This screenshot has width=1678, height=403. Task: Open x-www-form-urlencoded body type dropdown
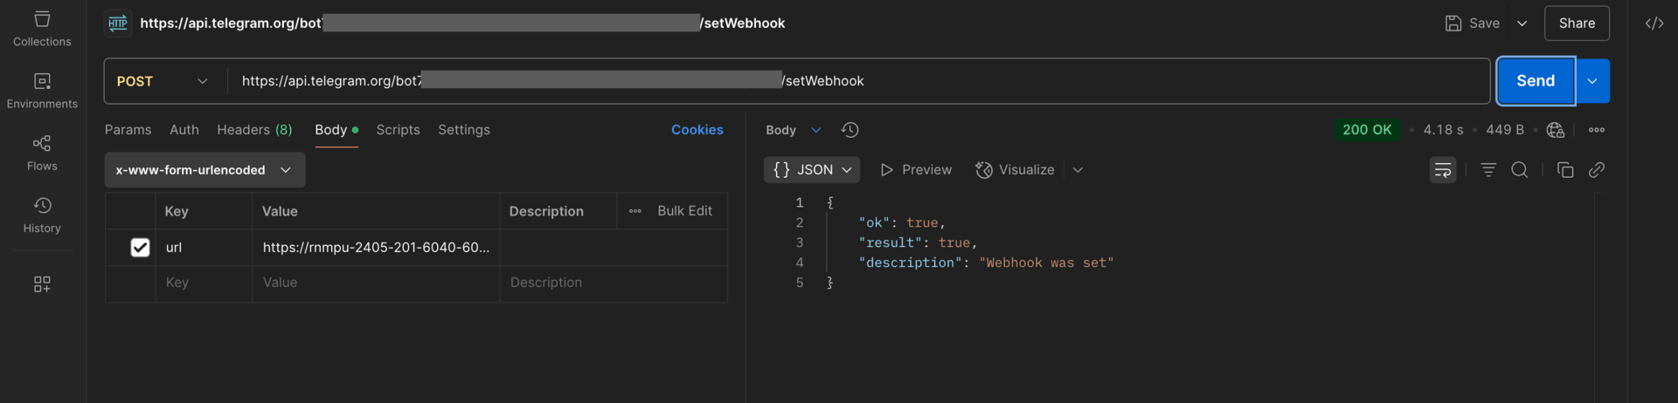[205, 170]
